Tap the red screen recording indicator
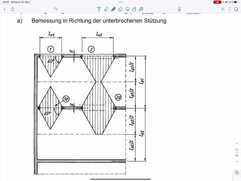Screen dimensions: 241x181 click(x=217, y=2)
